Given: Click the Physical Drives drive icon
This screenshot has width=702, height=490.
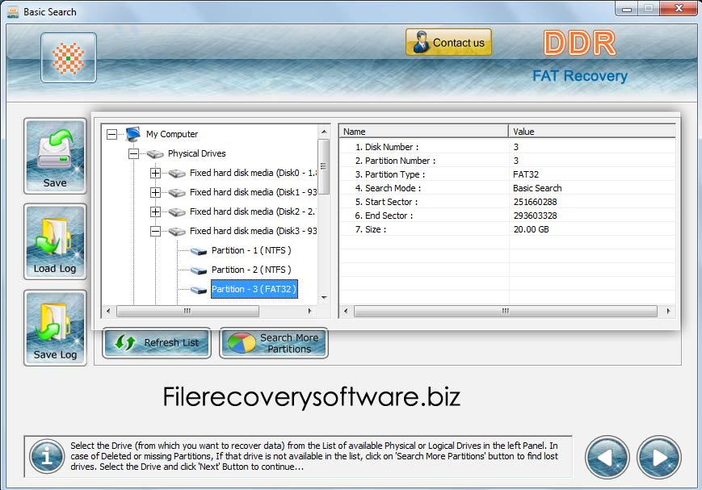Looking at the screenshot, I should pyautogui.click(x=155, y=154).
